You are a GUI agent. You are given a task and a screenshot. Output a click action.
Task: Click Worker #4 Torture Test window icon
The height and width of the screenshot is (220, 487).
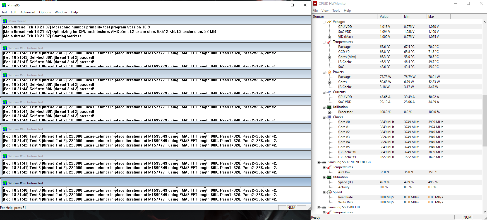(x=5, y=129)
